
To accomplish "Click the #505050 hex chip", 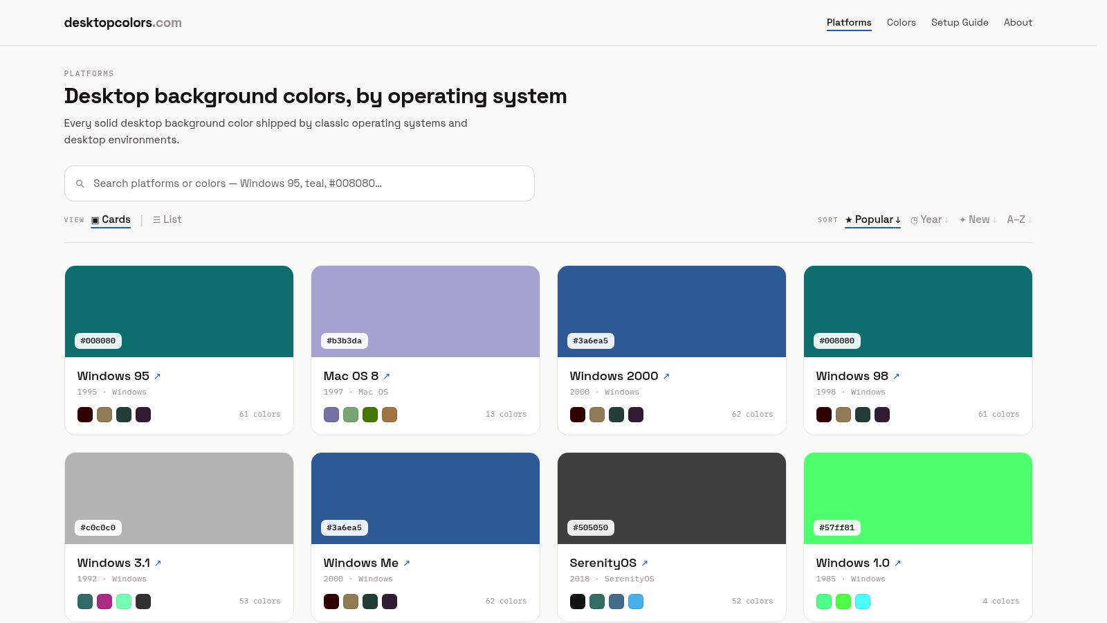I will click(591, 527).
